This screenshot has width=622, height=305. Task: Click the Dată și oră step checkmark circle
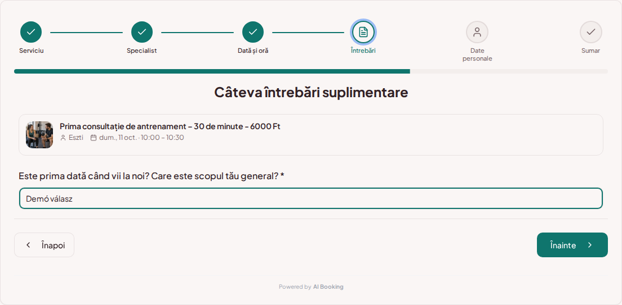[253, 32]
